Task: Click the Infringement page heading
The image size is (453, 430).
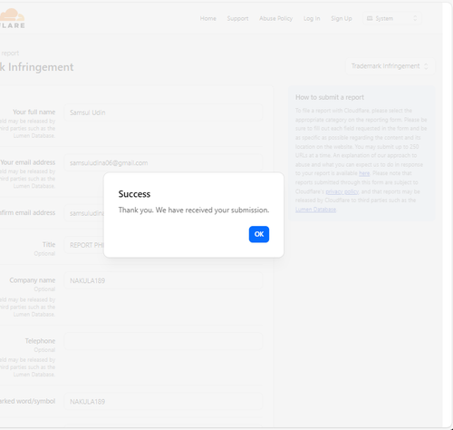Action: 36,67
